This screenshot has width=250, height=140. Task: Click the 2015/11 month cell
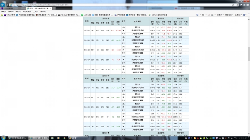coord(86,40)
